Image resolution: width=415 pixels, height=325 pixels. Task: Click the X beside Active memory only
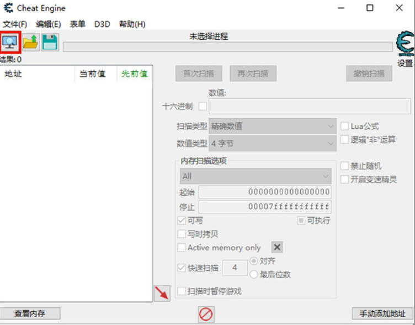click(x=277, y=247)
